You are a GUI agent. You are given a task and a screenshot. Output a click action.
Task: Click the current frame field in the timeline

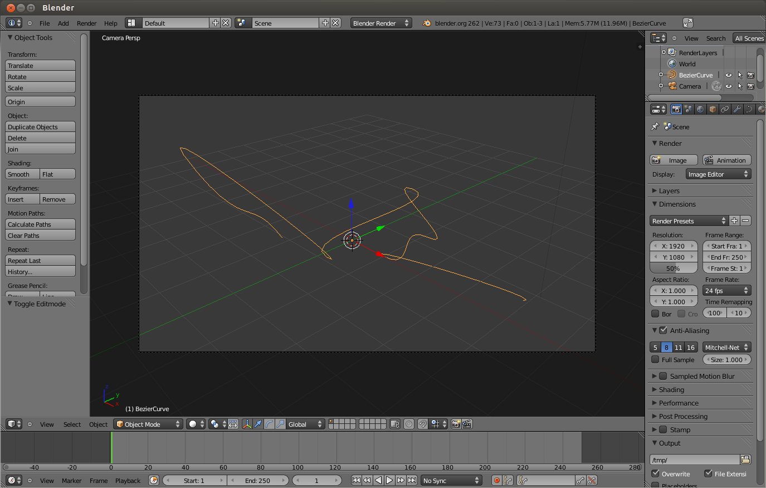point(317,480)
